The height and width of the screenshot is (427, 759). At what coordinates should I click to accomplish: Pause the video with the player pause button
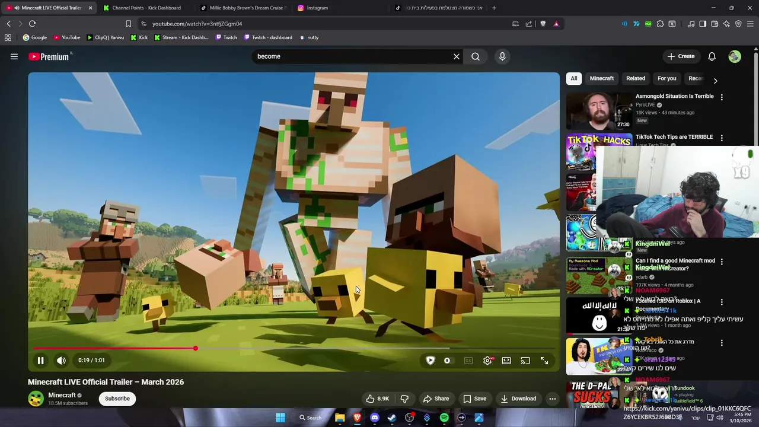(x=40, y=361)
